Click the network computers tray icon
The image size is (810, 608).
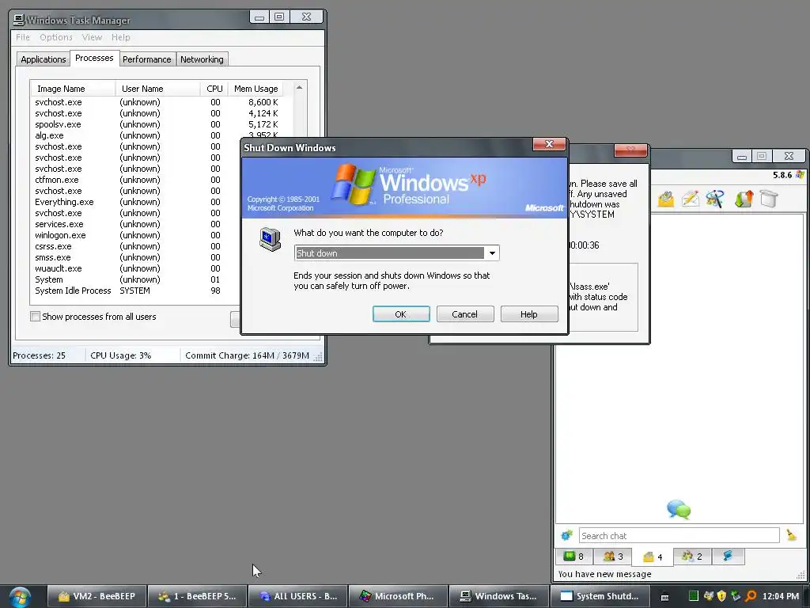[x=736, y=596]
